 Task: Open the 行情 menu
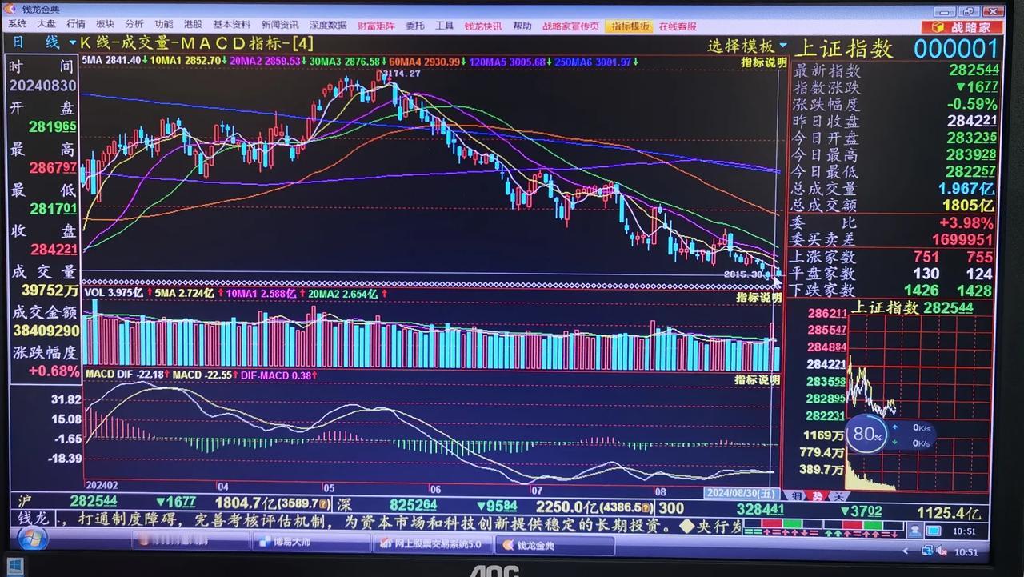click(x=76, y=26)
